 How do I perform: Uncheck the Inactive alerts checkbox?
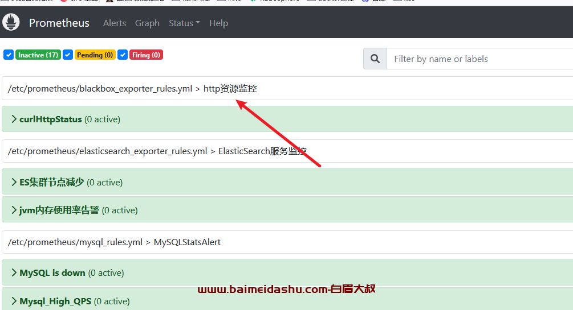pos(9,55)
